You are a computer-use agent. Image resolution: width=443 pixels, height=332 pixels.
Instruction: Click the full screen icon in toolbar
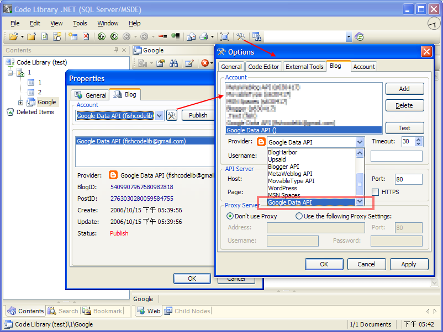(225, 36)
